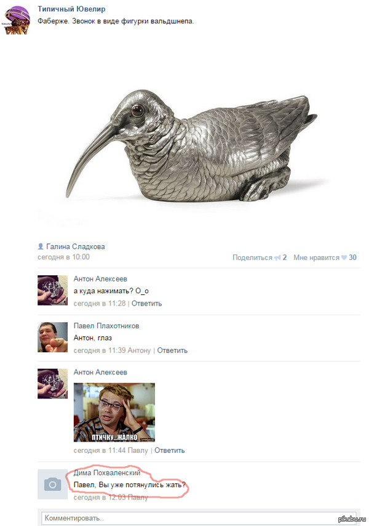Click into the Комментировать comment field
Image resolution: width=369 pixels, height=526 pixels.
tap(199, 518)
